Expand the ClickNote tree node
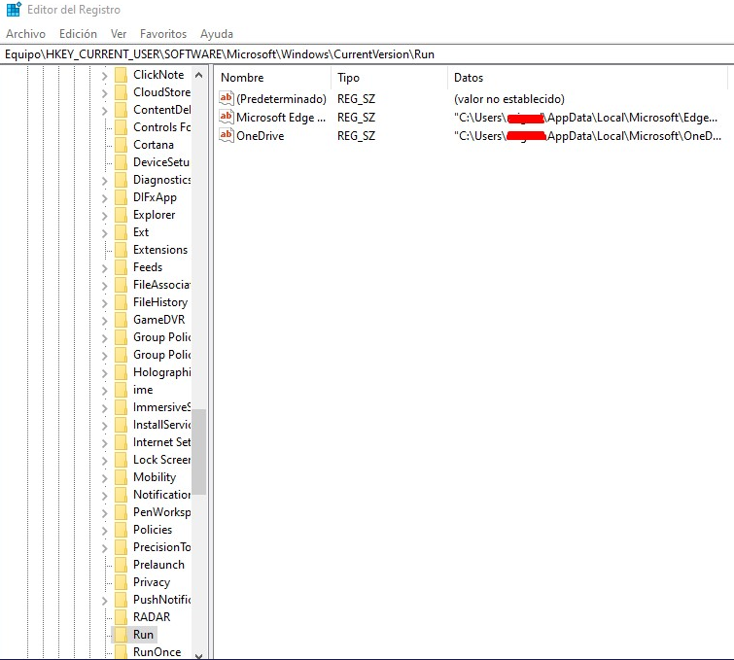Viewport: 734px width, 660px height. point(104,75)
